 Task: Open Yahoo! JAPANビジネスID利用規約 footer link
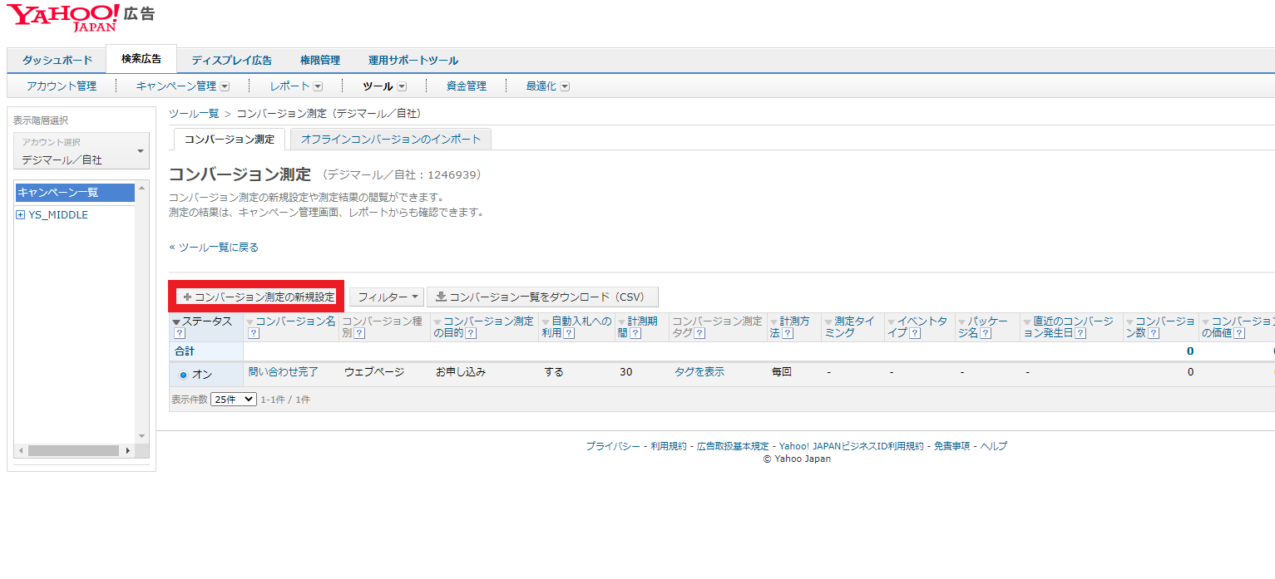[x=852, y=446]
